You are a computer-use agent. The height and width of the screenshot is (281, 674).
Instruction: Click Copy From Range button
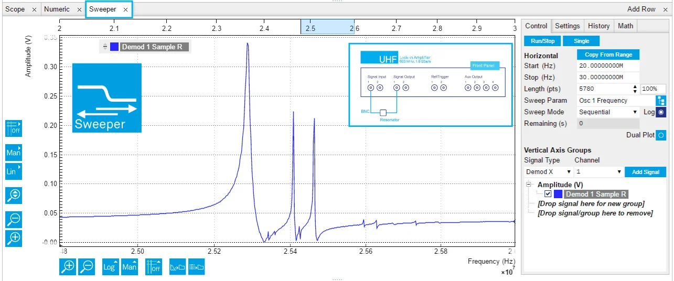point(608,55)
